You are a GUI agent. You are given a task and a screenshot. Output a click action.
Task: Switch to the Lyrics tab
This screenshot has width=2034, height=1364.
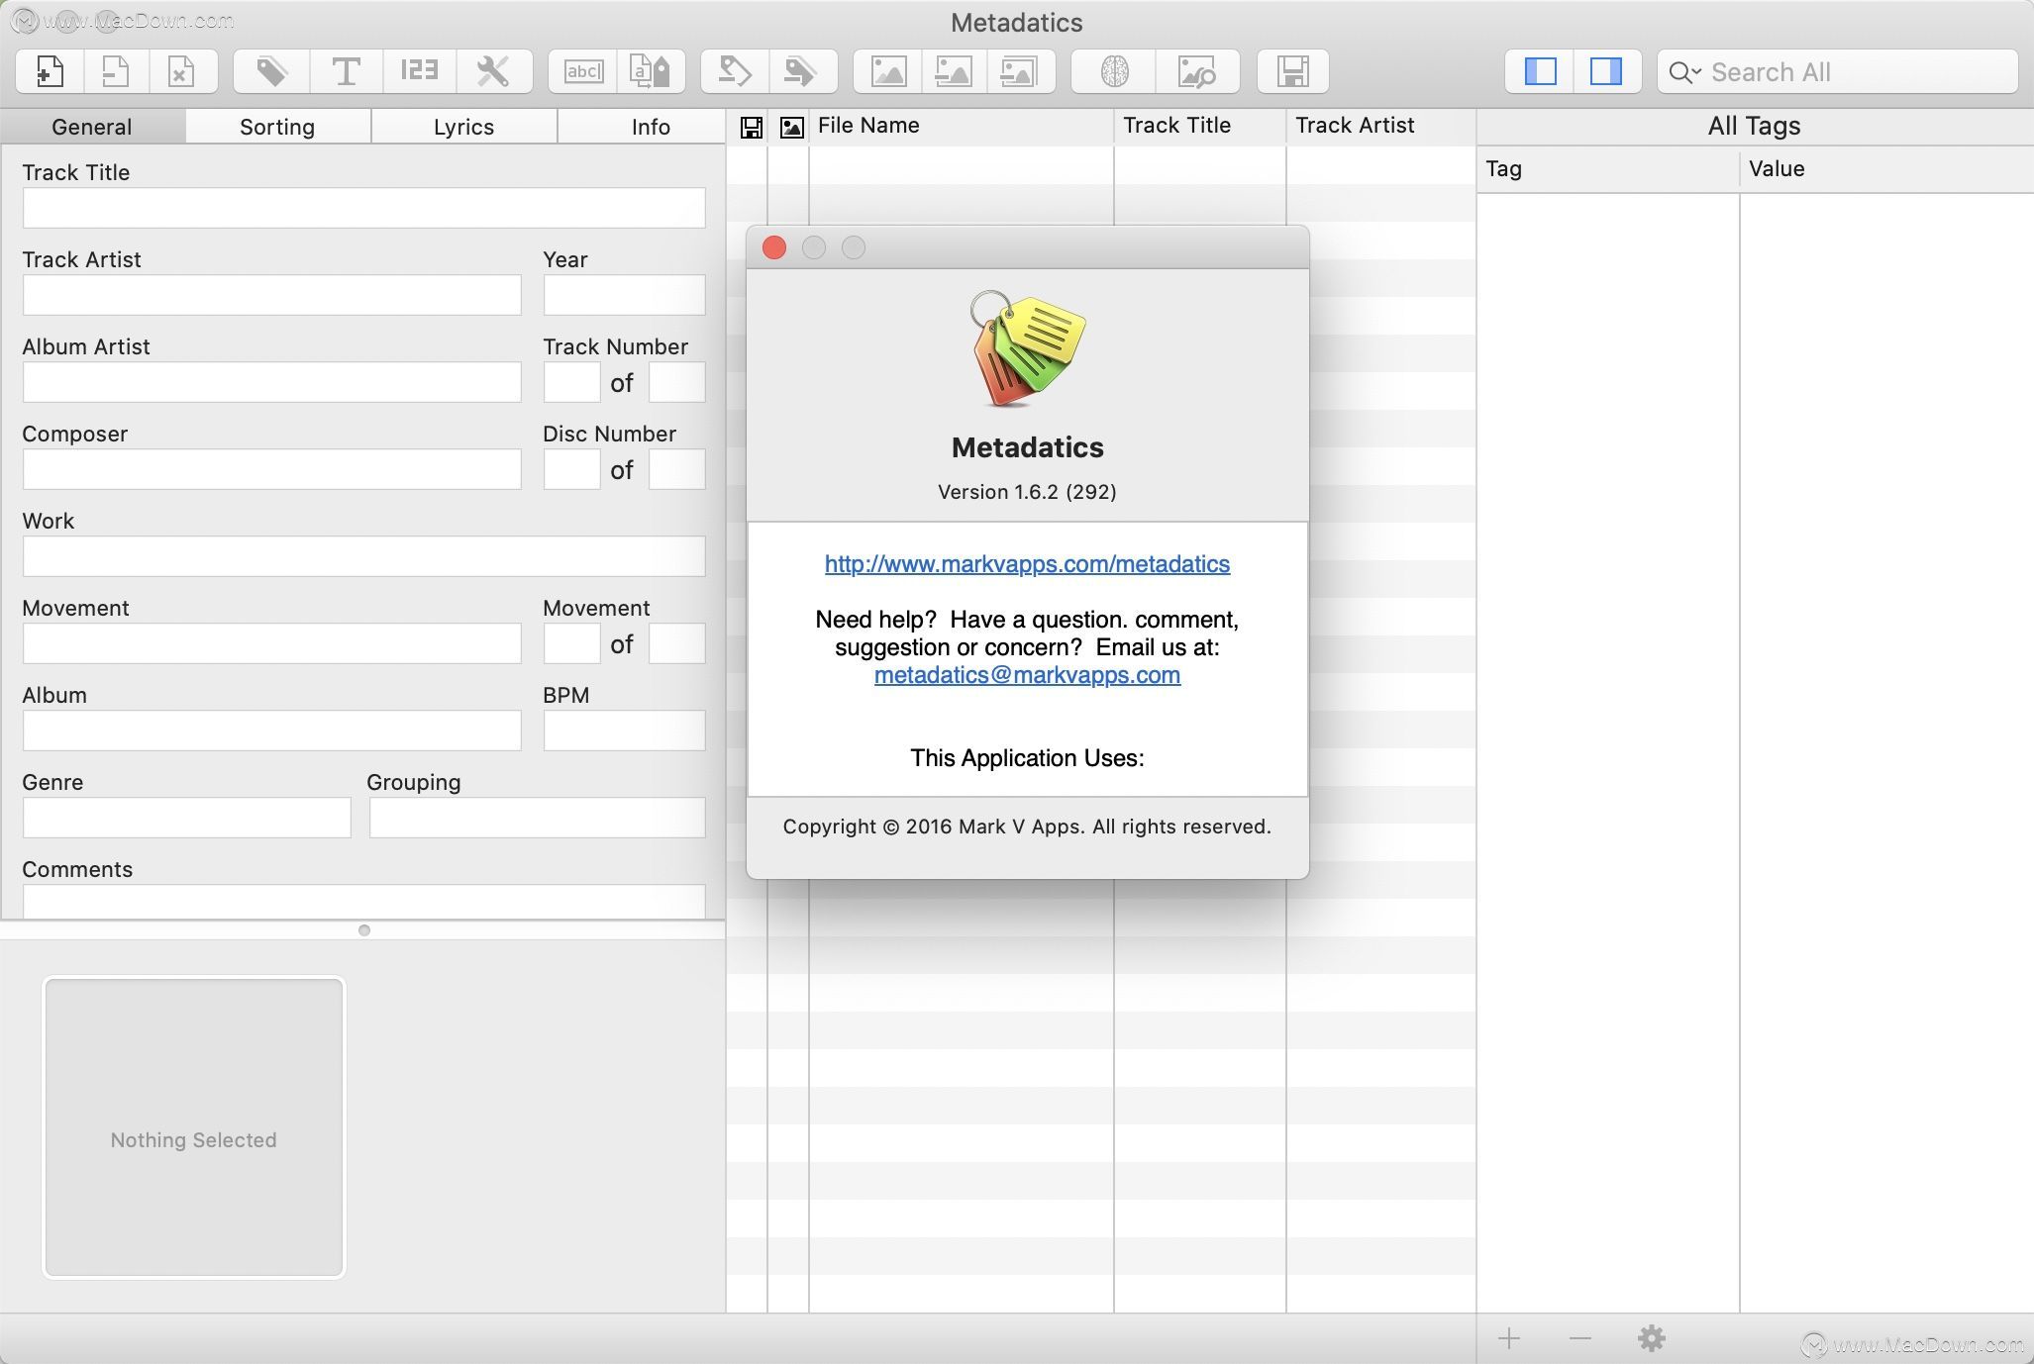click(463, 127)
